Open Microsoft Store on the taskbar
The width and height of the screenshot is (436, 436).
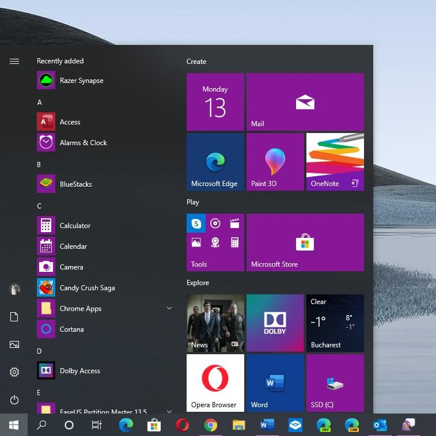tap(154, 425)
